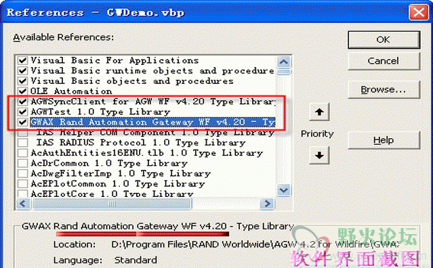
Task: Close the References dialog with the X button
Action: click(x=419, y=13)
